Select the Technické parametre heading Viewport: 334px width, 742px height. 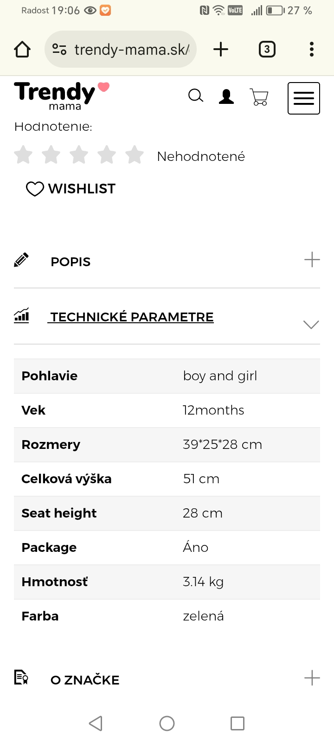pos(132,317)
